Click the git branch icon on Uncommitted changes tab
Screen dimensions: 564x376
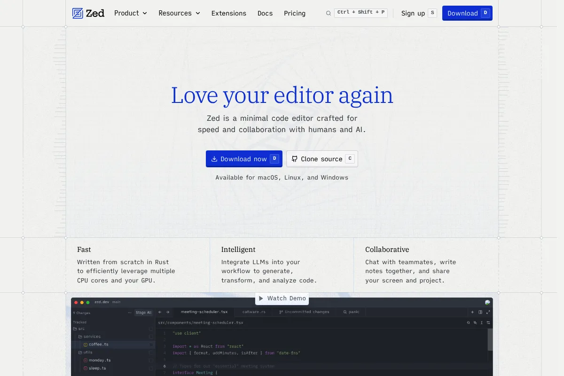[x=281, y=312]
